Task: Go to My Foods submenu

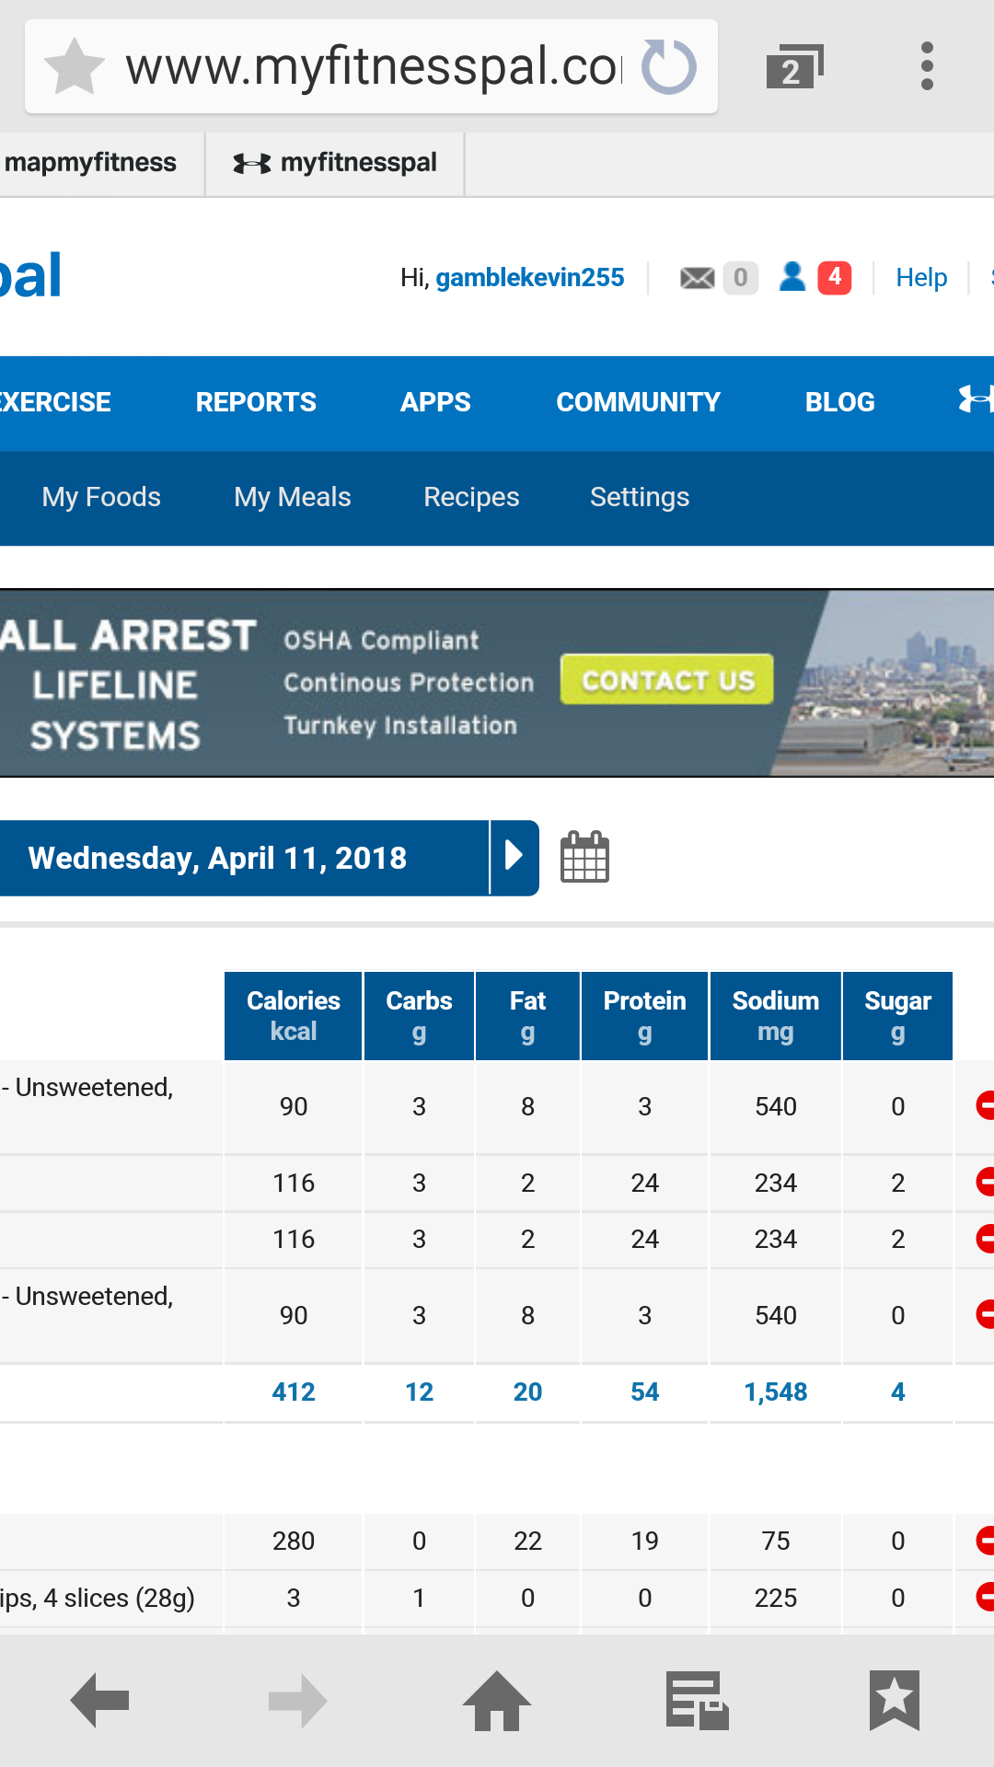Action: (x=101, y=497)
